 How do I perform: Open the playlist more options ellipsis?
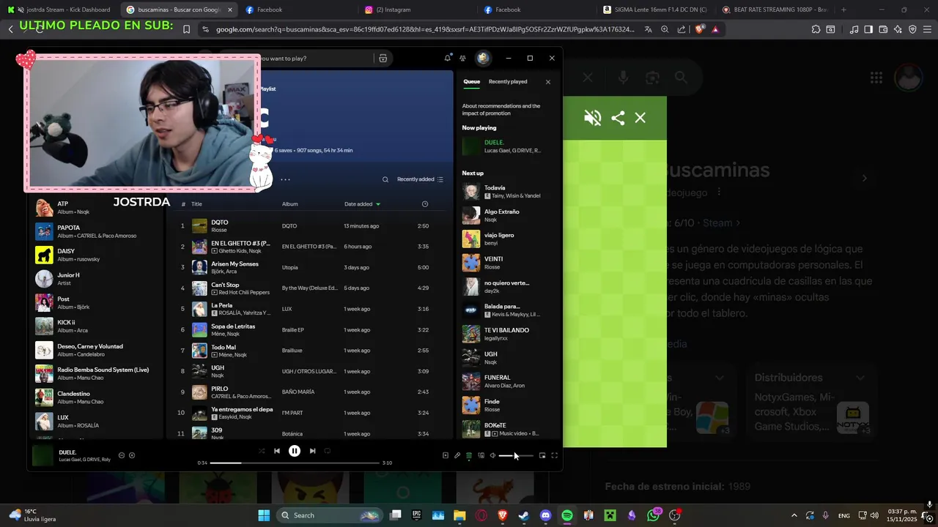(x=285, y=179)
